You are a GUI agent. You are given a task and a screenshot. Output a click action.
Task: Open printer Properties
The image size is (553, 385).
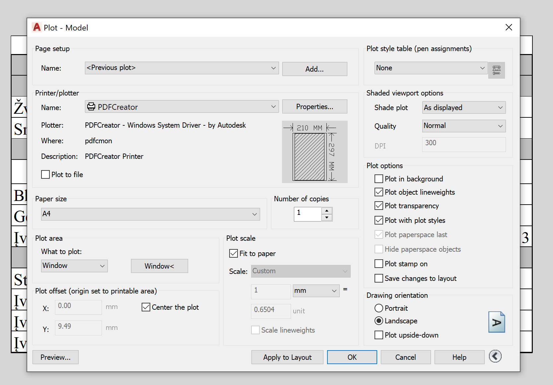click(x=314, y=107)
